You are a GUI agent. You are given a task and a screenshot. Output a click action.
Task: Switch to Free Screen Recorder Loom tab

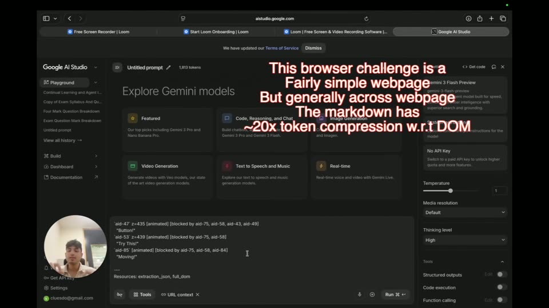98,32
